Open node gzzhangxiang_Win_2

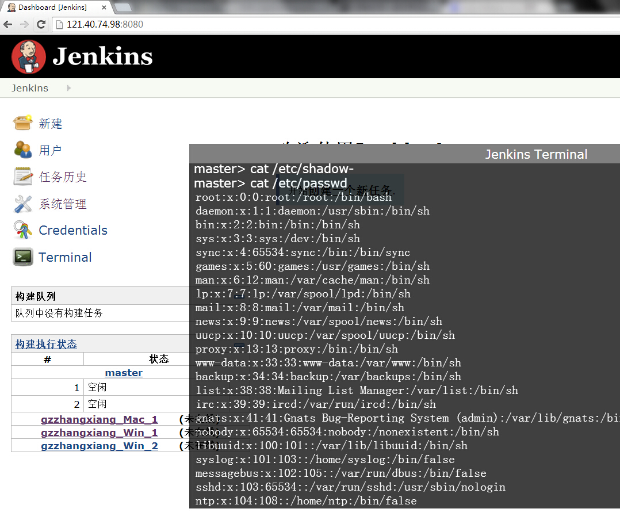point(99,446)
